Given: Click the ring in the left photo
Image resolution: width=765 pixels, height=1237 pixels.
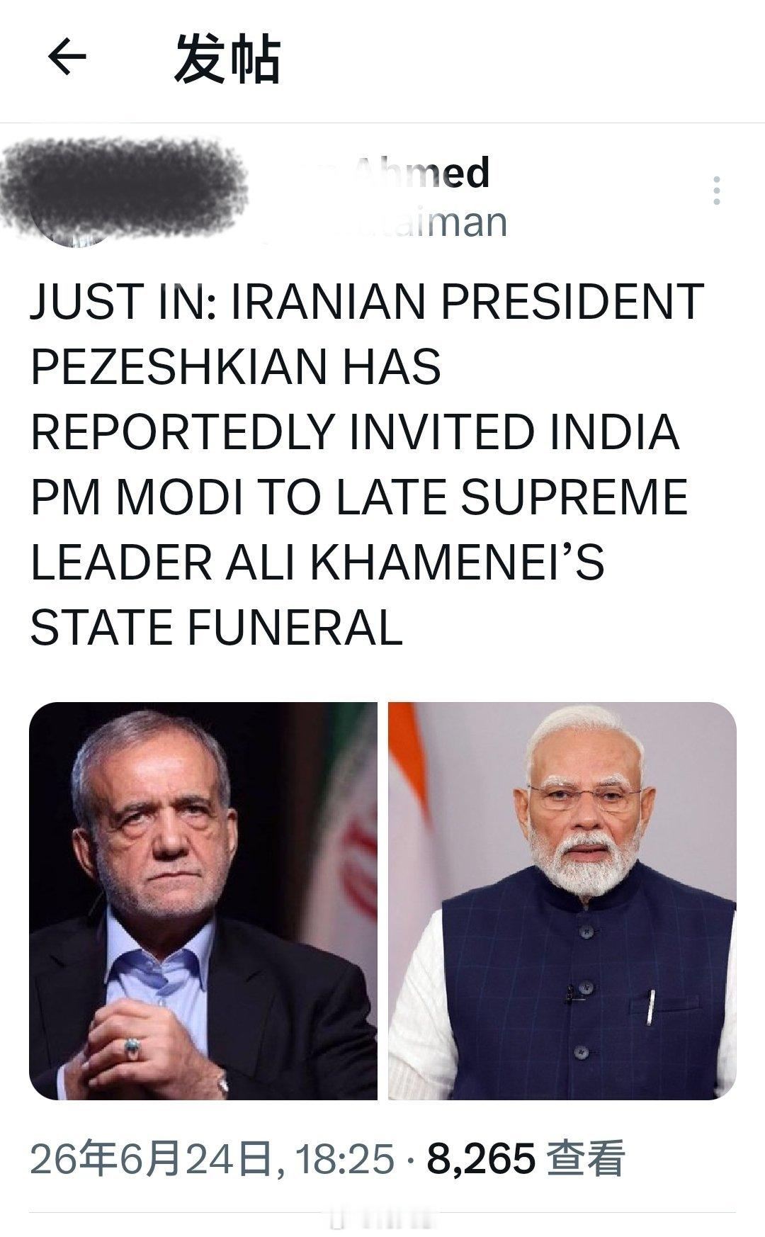Looking at the screenshot, I should pos(131,1046).
